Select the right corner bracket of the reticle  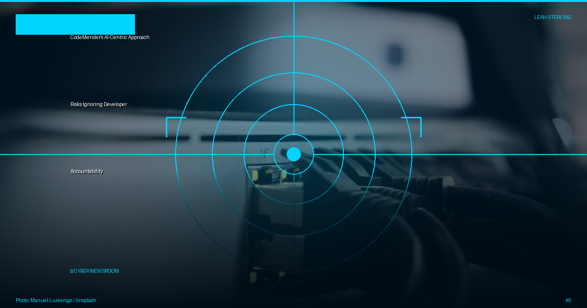click(x=411, y=127)
